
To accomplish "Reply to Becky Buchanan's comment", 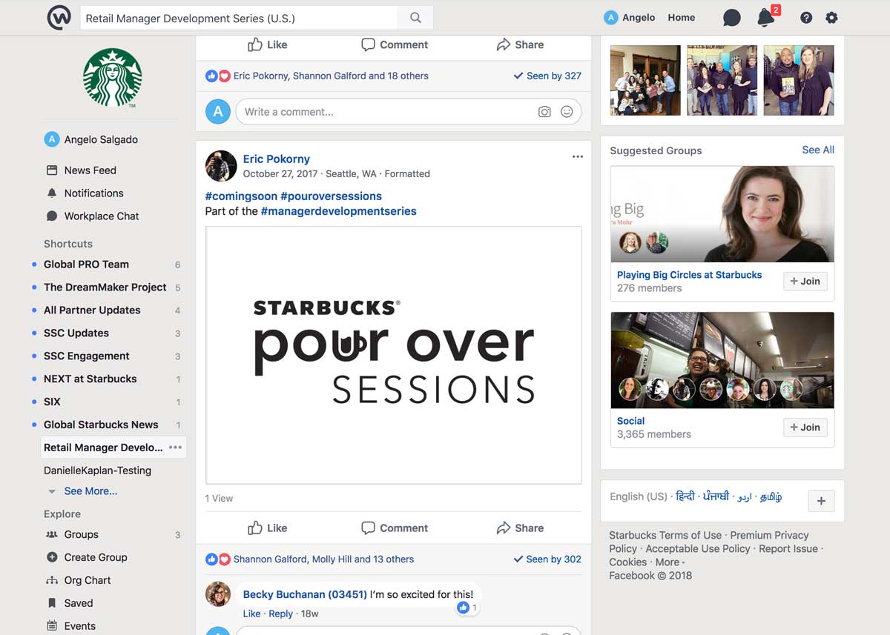I will coord(280,614).
